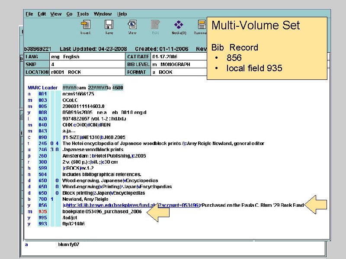Open the Window menu

103,14
